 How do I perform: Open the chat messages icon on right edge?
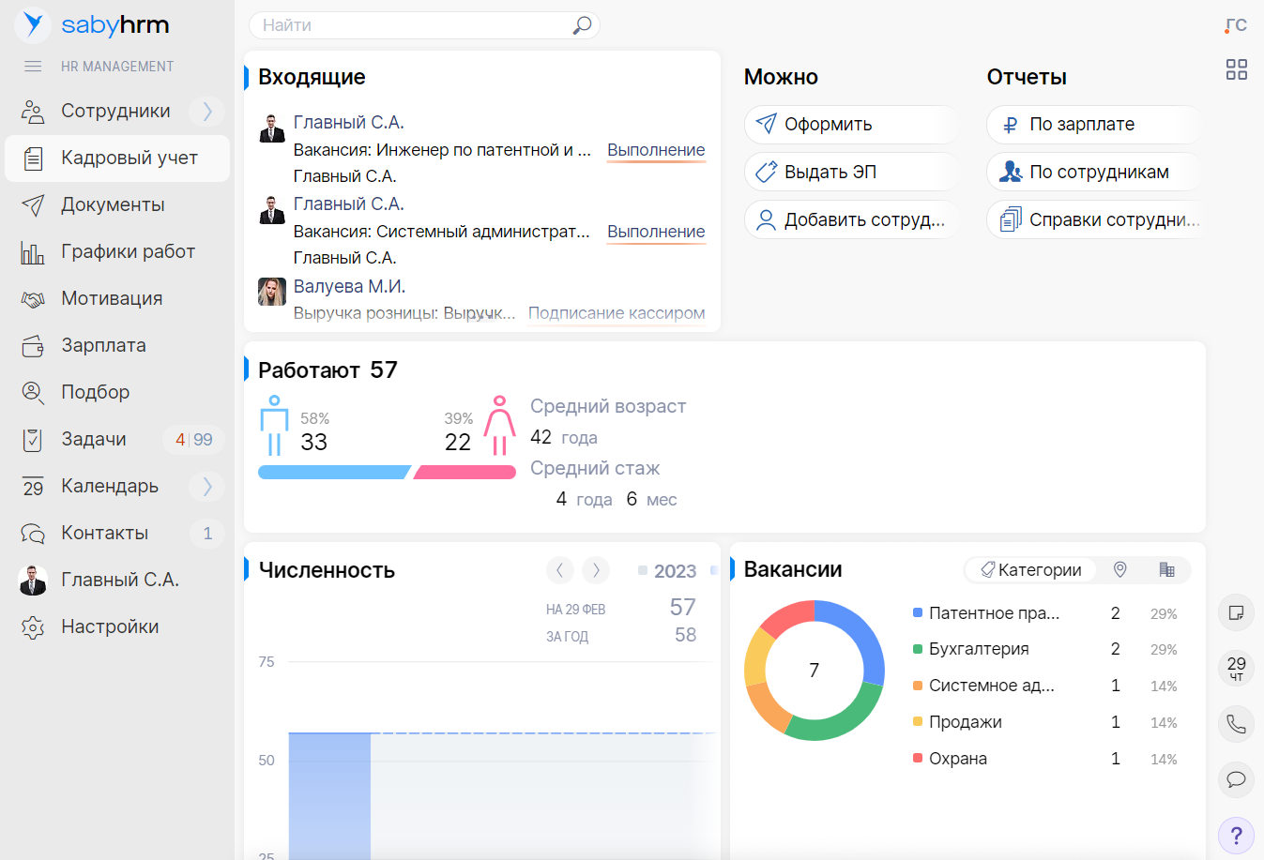pos(1236,780)
